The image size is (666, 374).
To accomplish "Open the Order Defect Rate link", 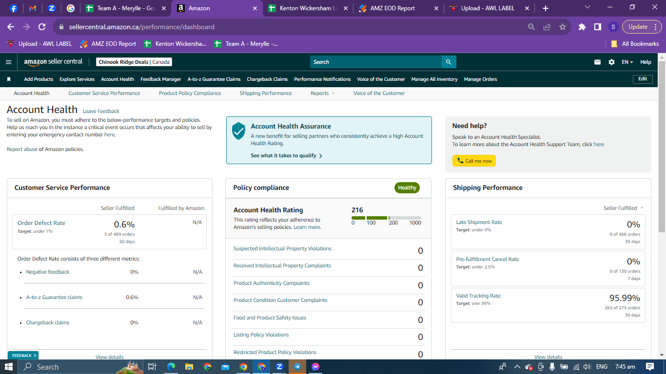I will click(41, 223).
